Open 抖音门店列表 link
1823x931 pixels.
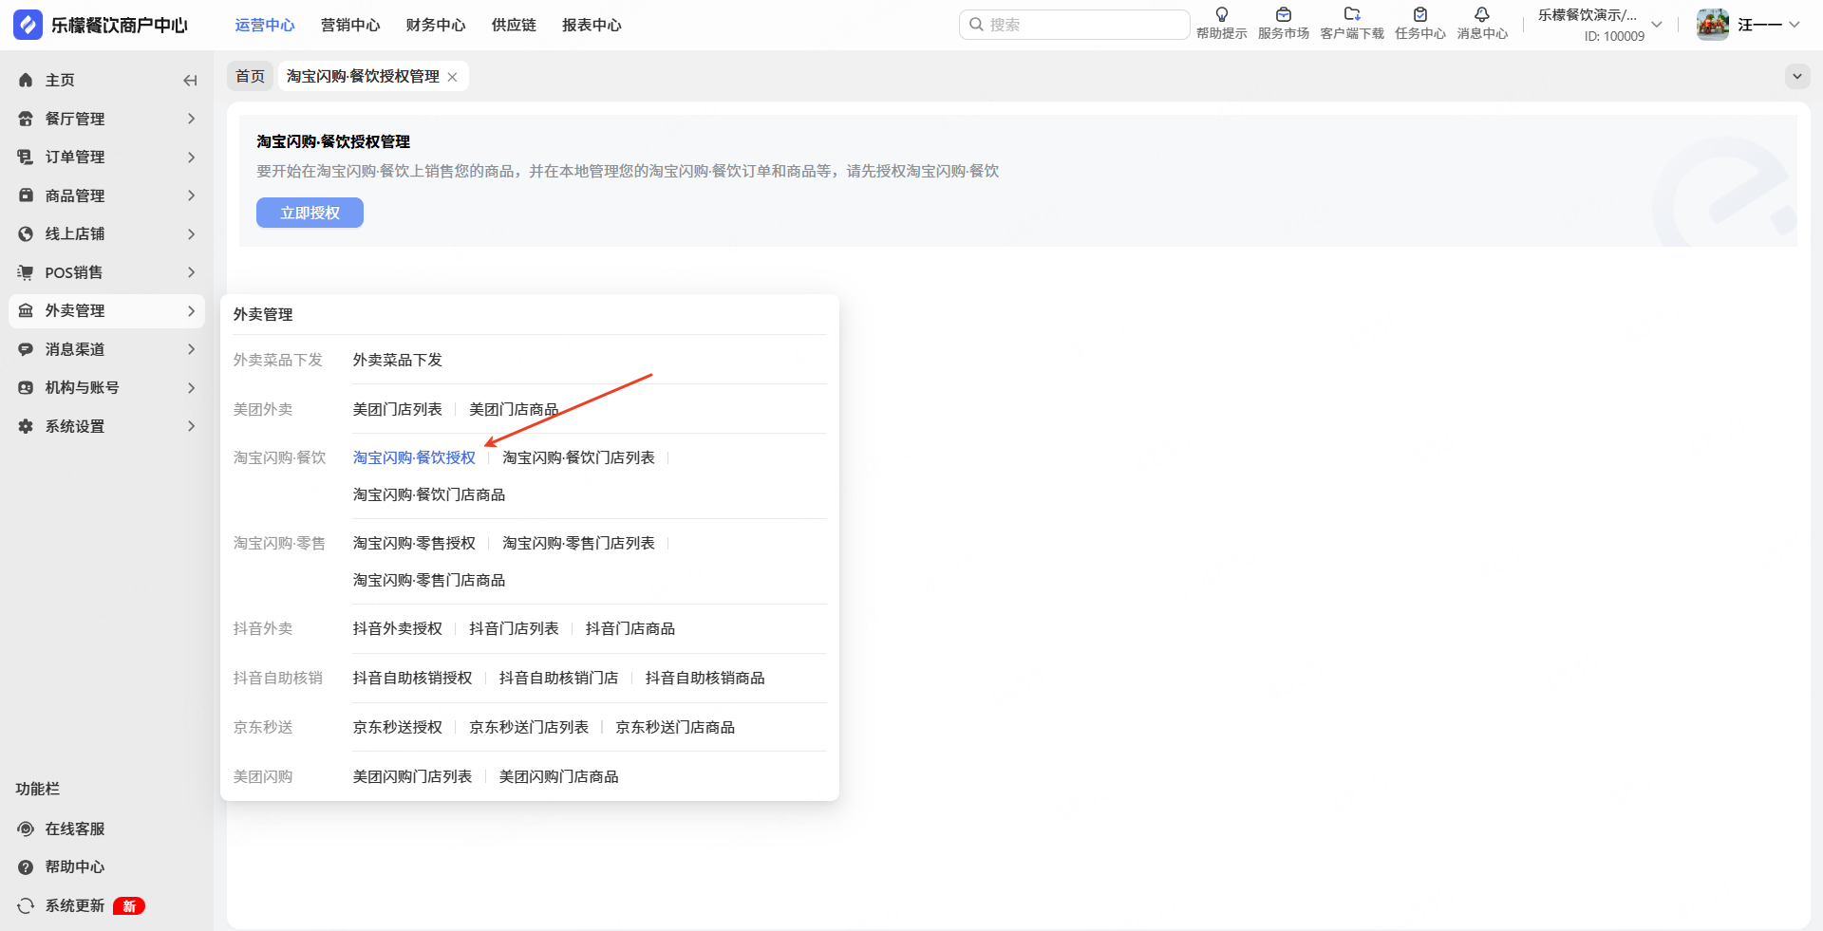[x=514, y=628]
